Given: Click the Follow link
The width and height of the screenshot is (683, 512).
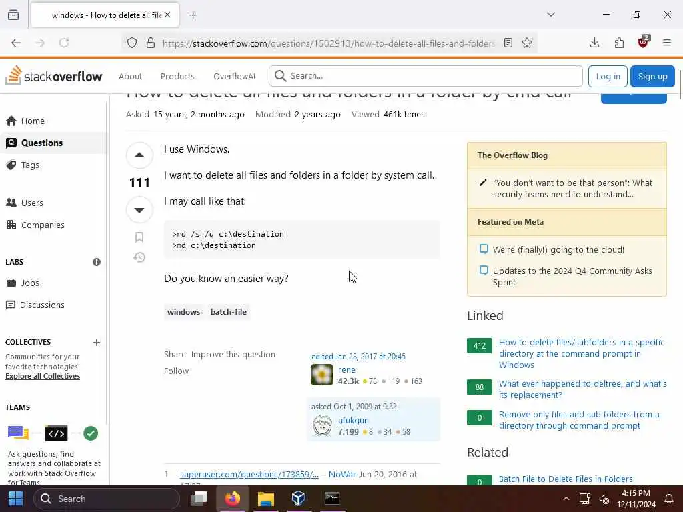Looking at the screenshot, I should 176,371.
